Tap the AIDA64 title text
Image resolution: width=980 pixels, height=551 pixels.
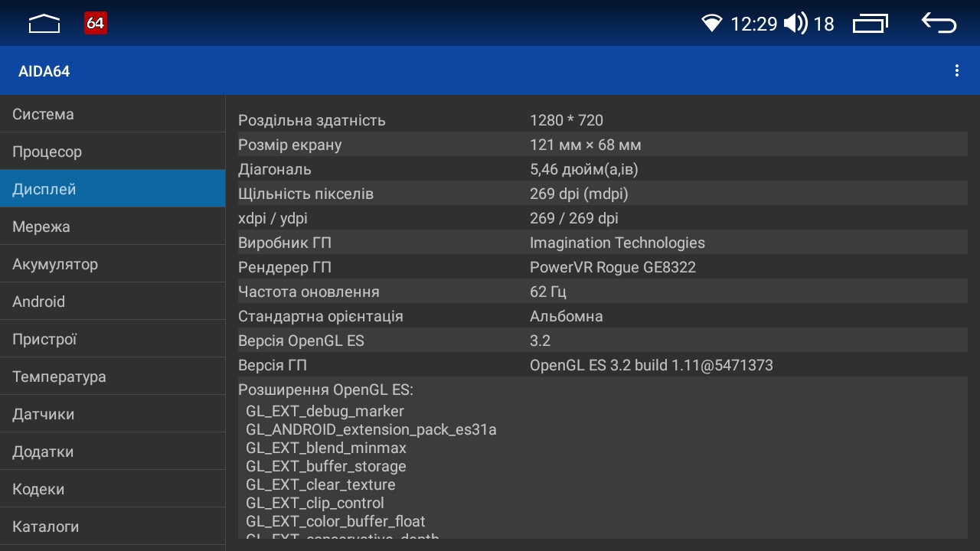(x=44, y=71)
